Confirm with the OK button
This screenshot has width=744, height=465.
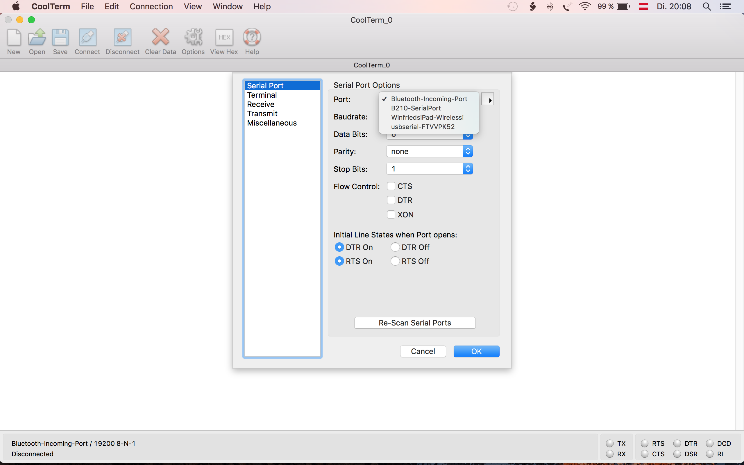(x=476, y=351)
